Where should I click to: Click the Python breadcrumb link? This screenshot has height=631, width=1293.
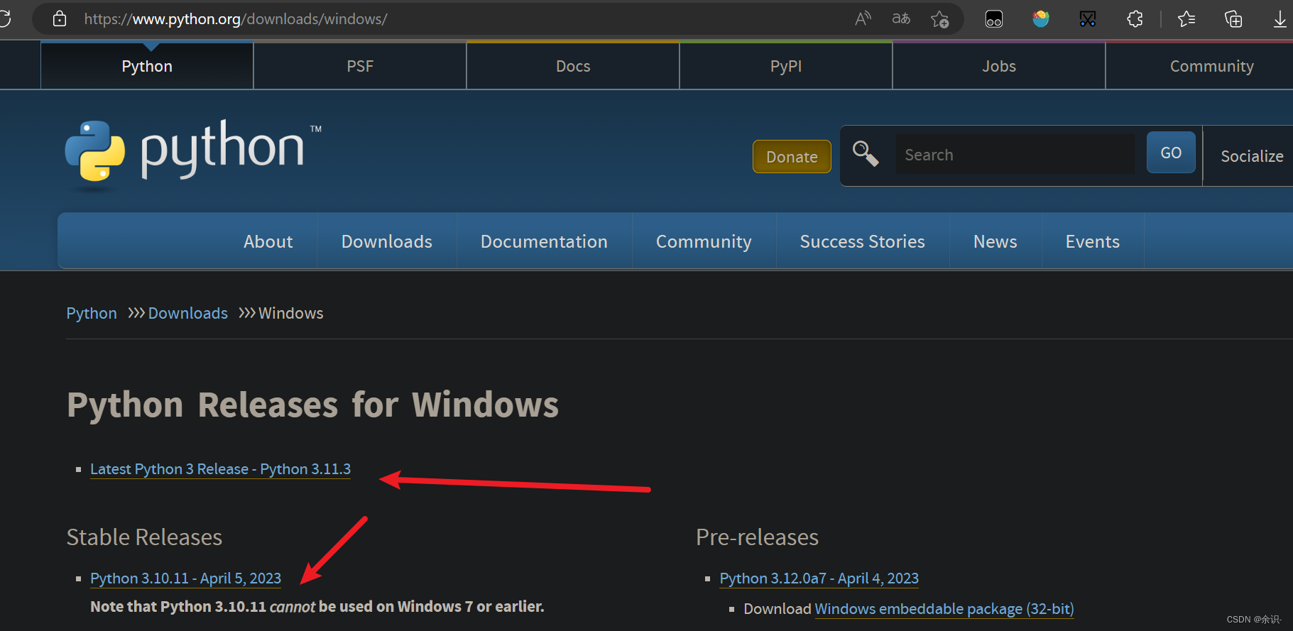[x=92, y=313]
